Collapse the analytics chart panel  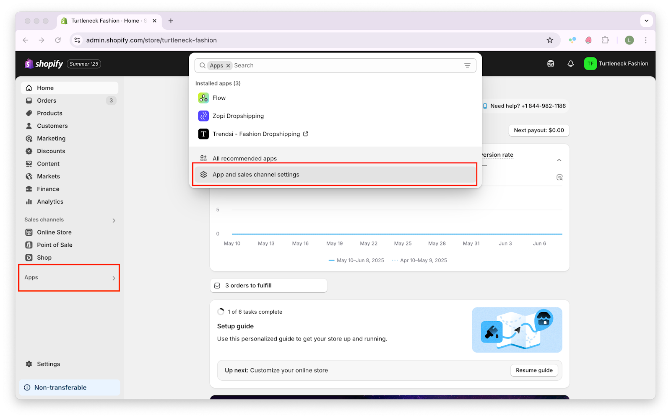tap(559, 160)
